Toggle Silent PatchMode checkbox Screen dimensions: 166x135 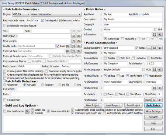pos(117,94)
